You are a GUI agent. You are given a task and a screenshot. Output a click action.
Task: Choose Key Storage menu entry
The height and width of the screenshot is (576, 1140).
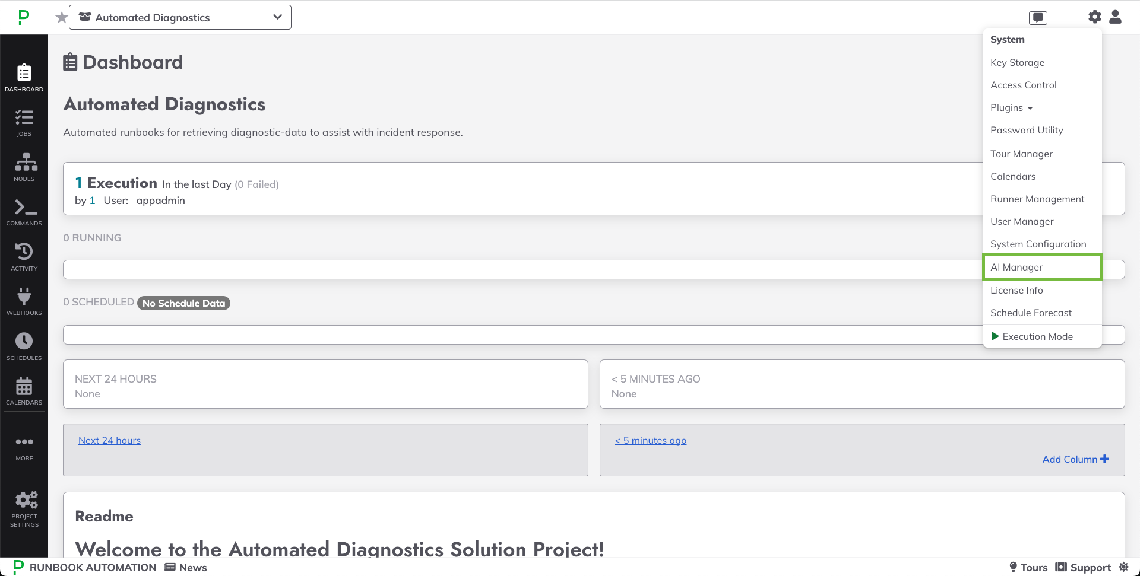[1017, 63]
